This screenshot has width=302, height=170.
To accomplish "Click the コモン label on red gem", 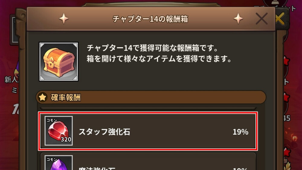I will tap(52, 120).
